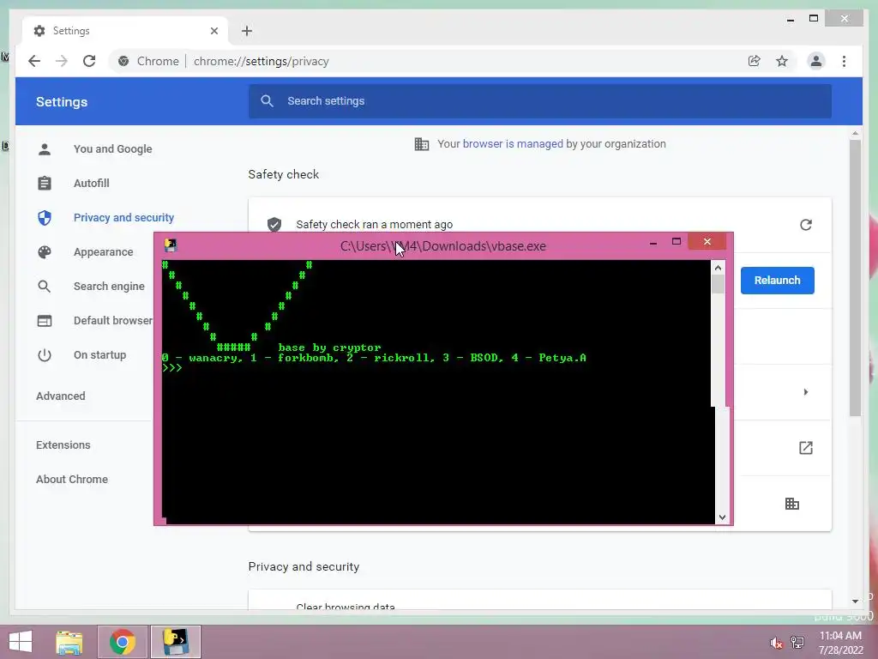Click the Chrome site info icon in address bar
This screenshot has width=878, height=659.
point(123,61)
